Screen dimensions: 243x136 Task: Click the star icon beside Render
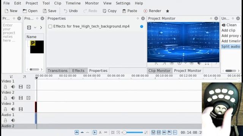tap(167, 11)
